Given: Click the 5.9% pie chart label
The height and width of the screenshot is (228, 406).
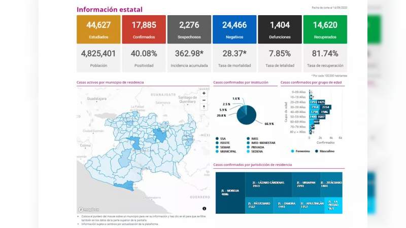Looking at the screenshot, I should click(x=223, y=110).
